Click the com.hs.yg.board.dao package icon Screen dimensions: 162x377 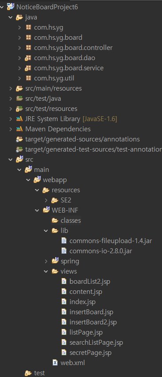[28, 58]
